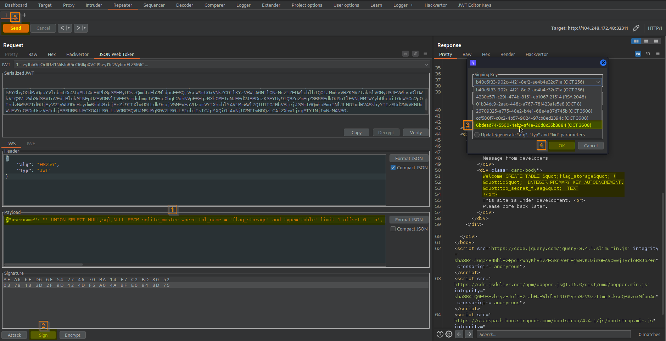Switch request view to Raw
Screen dimensions: 666x341
[x=33, y=54]
